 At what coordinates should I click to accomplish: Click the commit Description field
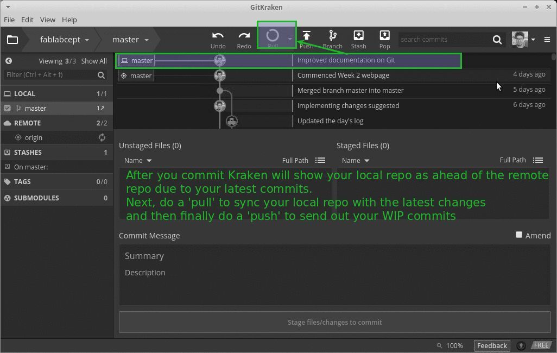(x=334, y=273)
